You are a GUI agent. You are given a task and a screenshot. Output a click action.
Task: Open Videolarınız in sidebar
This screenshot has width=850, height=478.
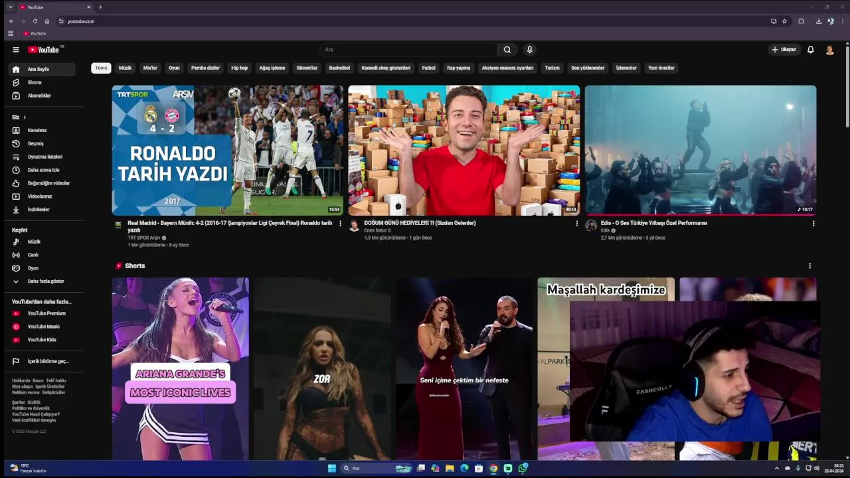click(41, 197)
